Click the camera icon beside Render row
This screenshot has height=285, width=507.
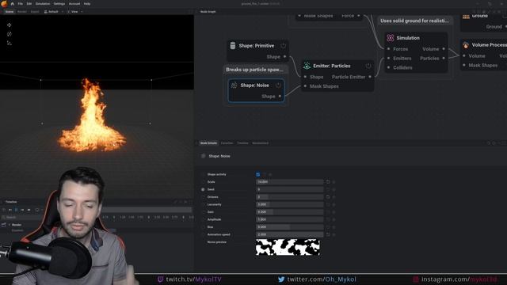4,225
